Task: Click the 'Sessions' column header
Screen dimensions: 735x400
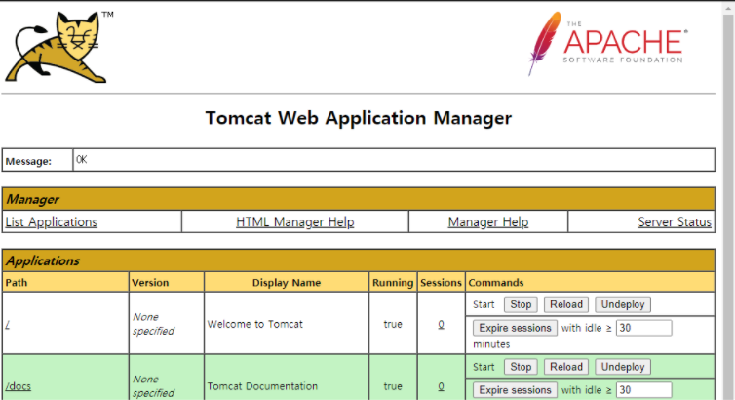Action: (x=441, y=282)
